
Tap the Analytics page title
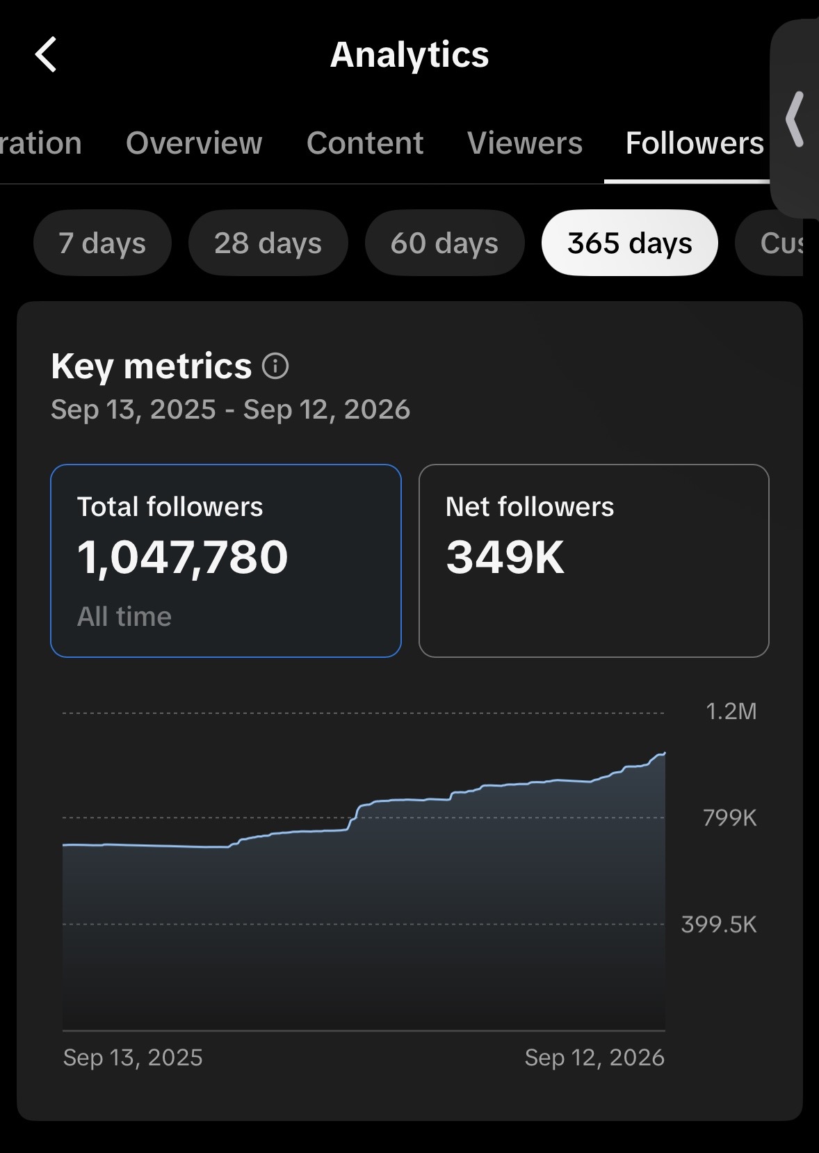[409, 54]
